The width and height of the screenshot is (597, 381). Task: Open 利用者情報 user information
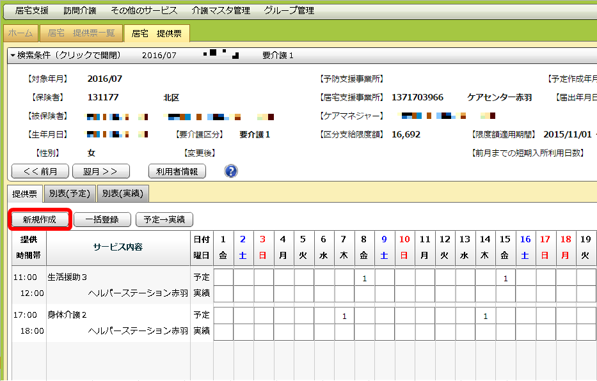coord(177,171)
